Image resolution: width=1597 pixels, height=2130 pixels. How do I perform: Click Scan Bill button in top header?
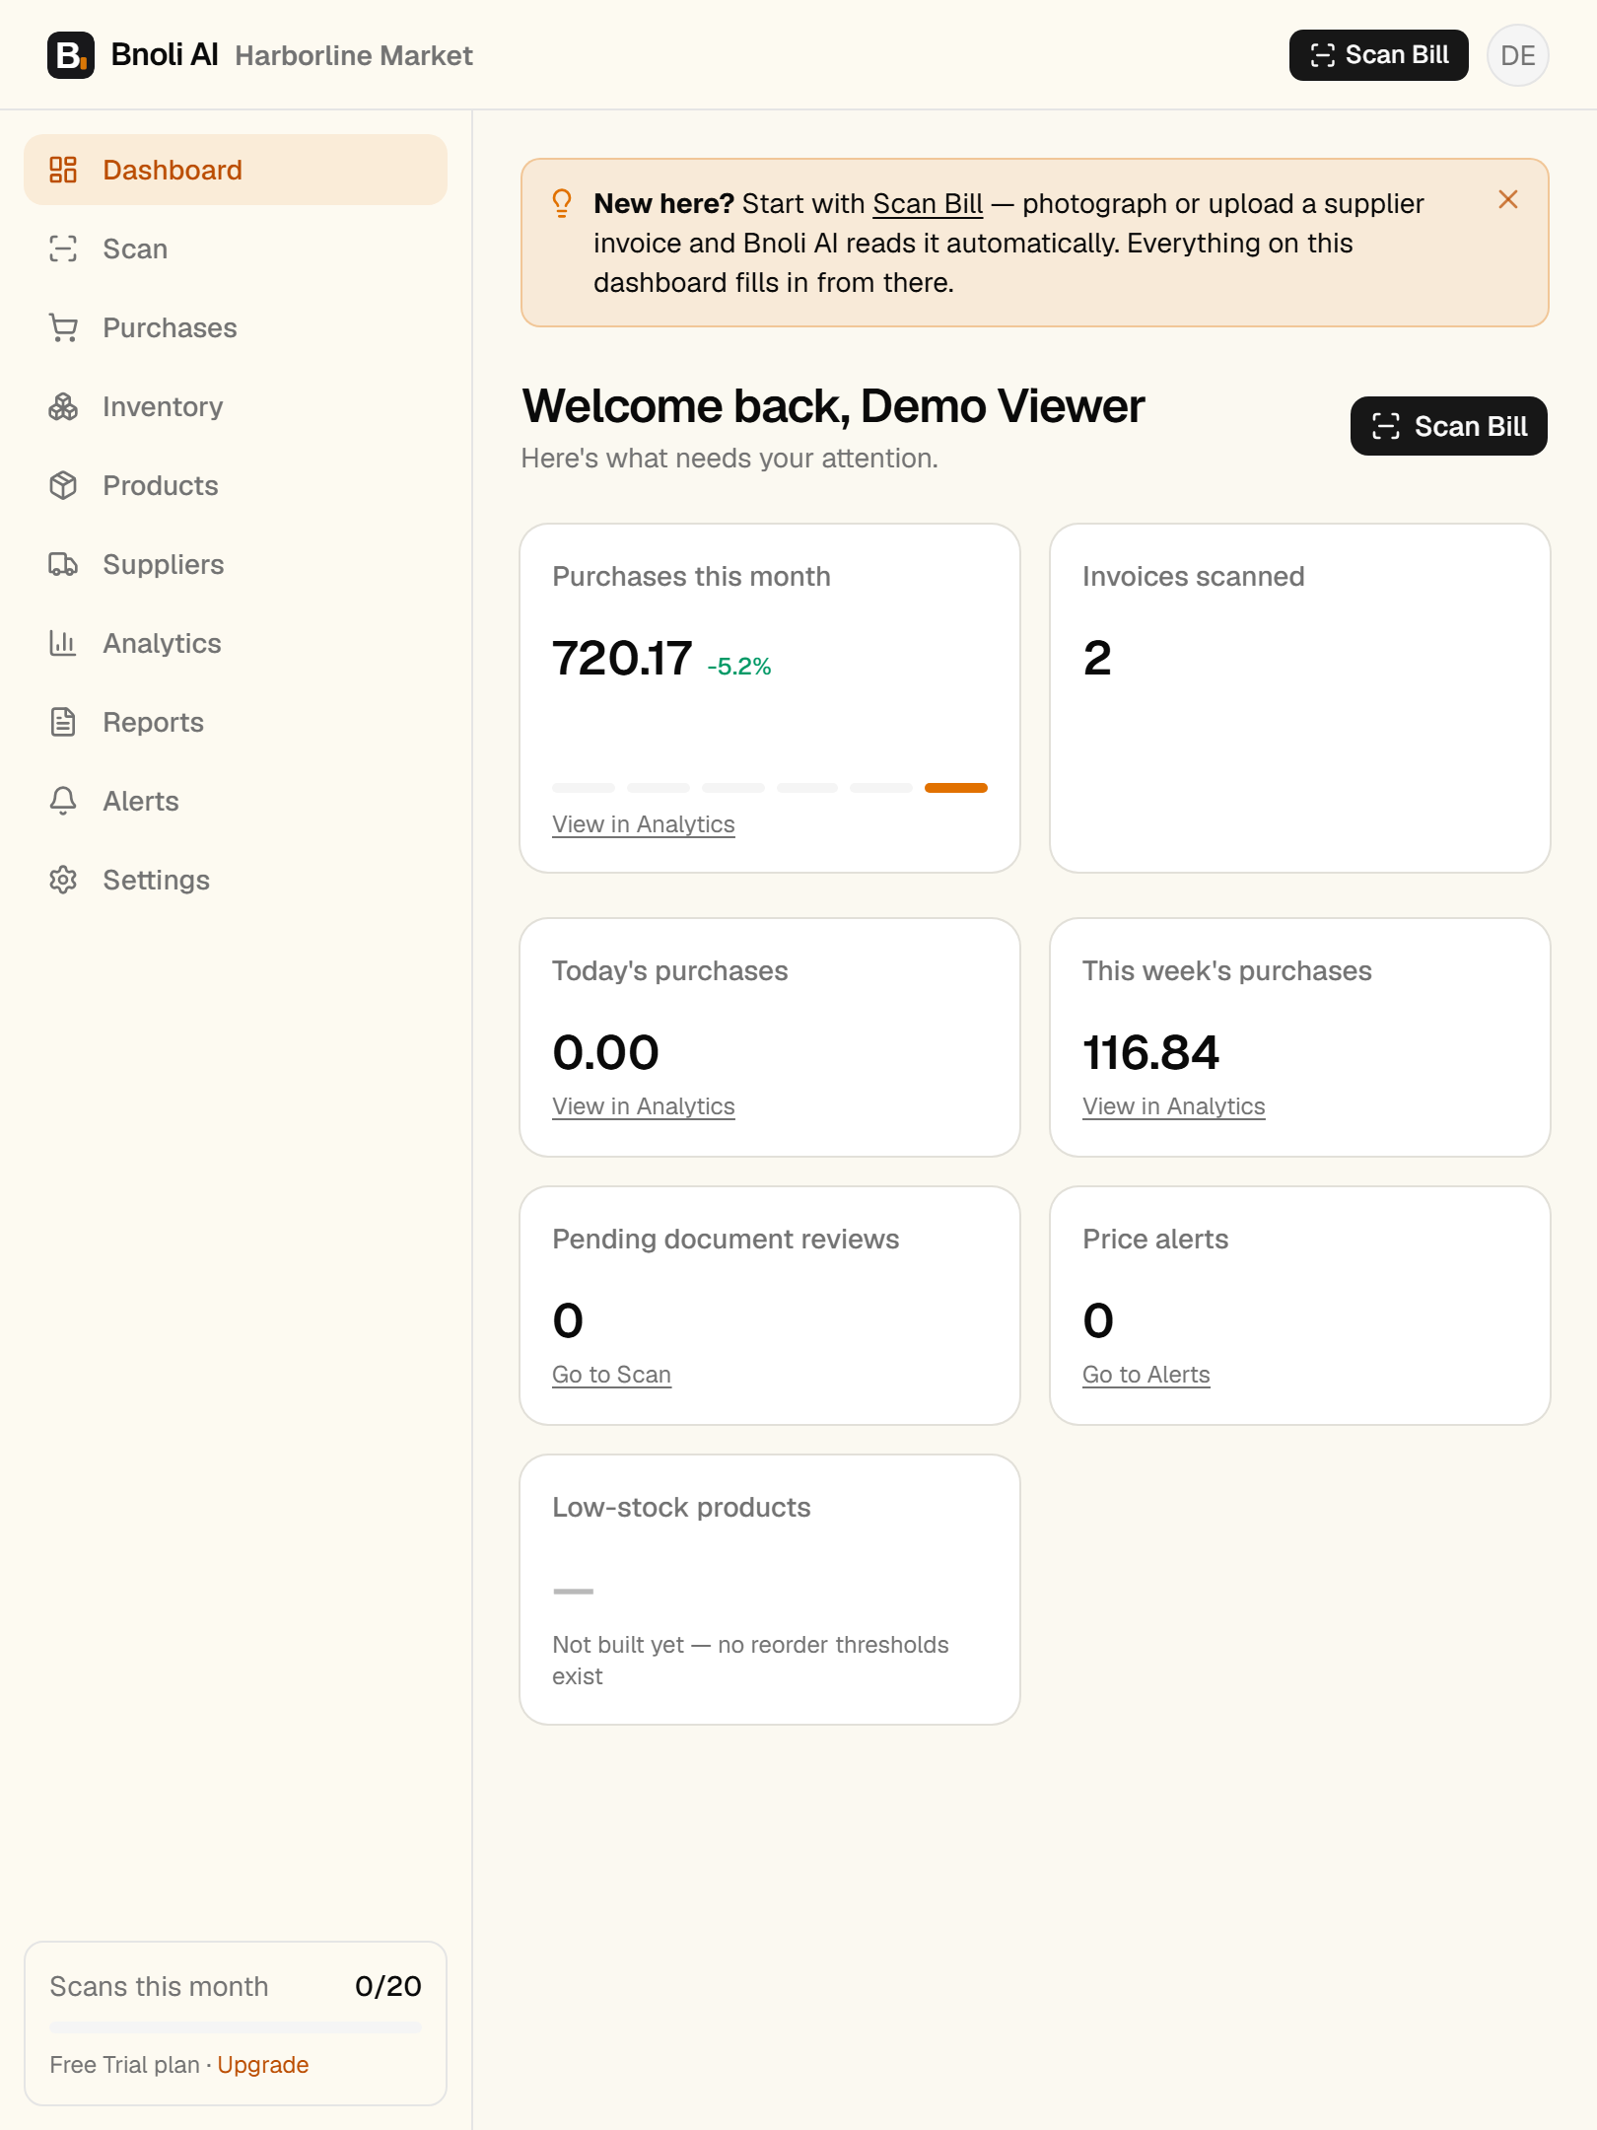(1378, 55)
